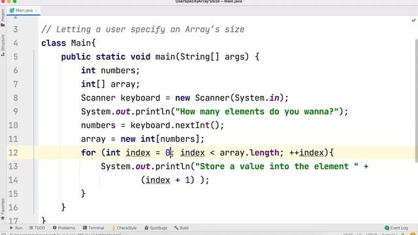The image size is (418, 235).
Task: Click 'main(String[] args)' on line 5
Action: (x=202, y=57)
